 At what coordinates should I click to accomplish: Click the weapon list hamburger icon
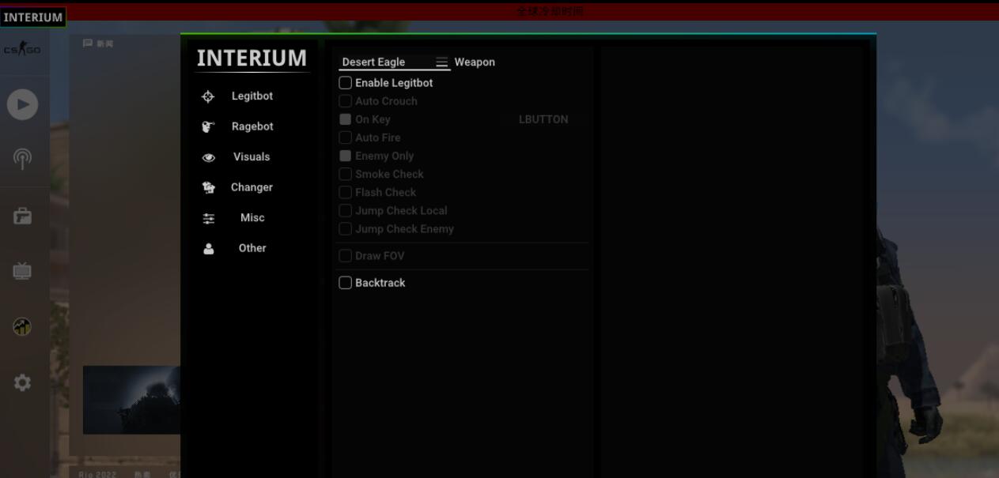(x=441, y=62)
